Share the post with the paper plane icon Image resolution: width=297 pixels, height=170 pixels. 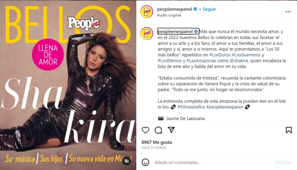click(171, 130)
